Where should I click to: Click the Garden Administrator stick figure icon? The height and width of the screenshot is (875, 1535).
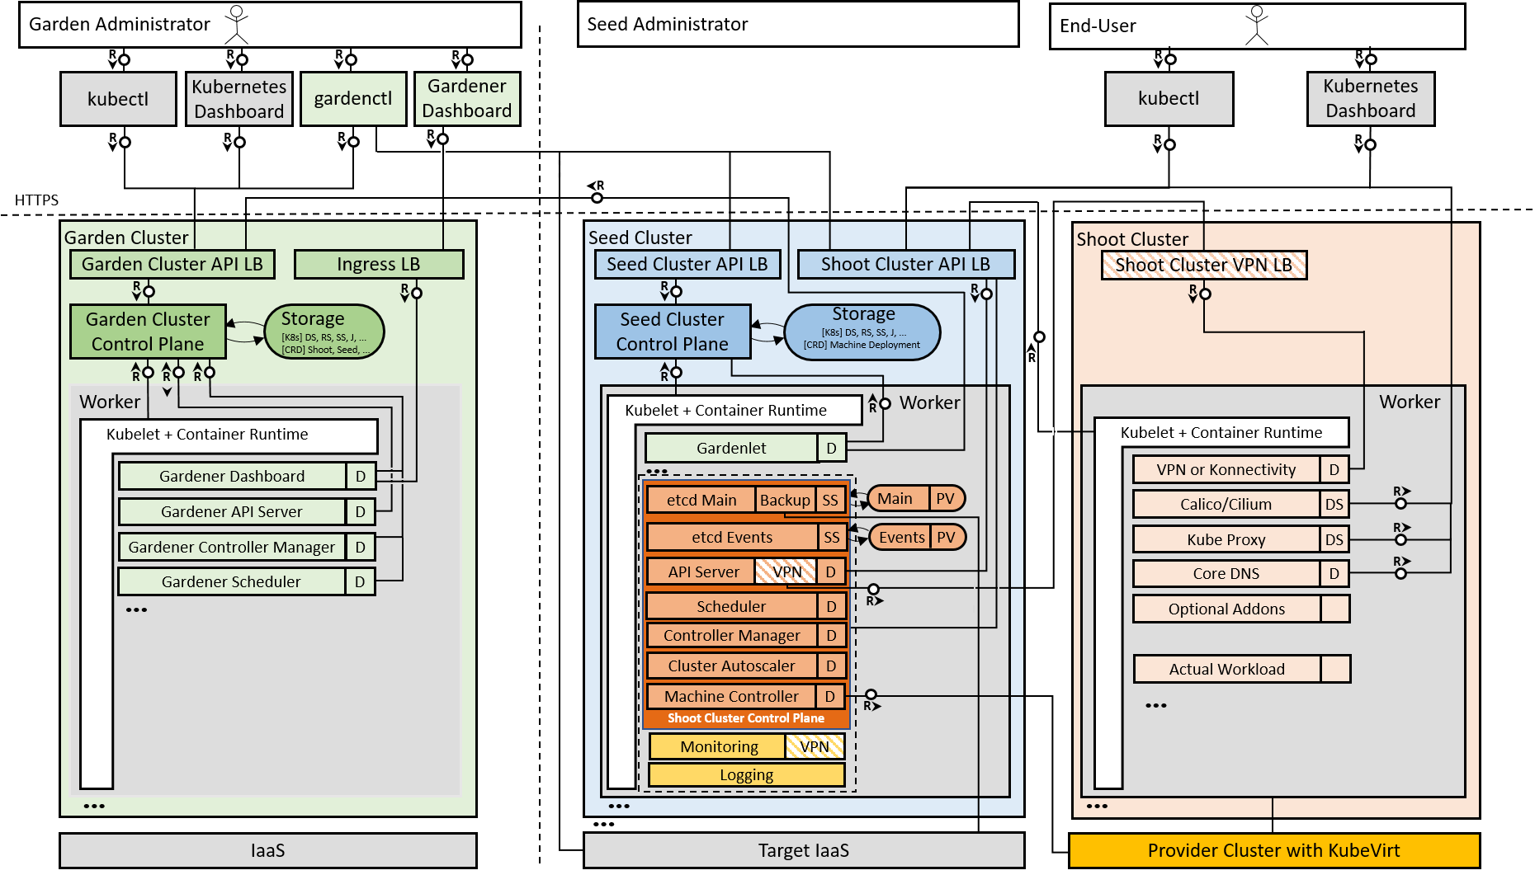(x=237, y=24)
